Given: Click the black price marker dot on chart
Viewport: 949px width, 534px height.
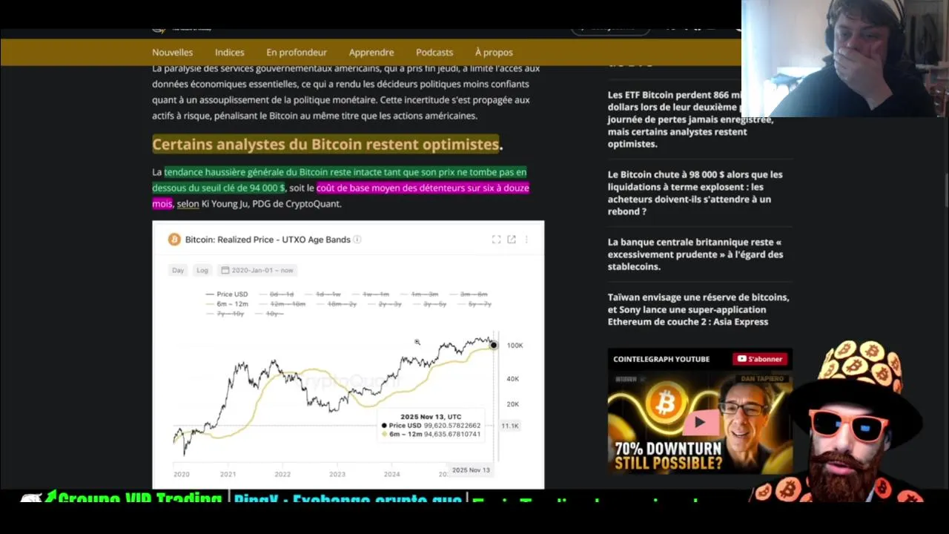Looking at the screenshot, I should (494, 346).
